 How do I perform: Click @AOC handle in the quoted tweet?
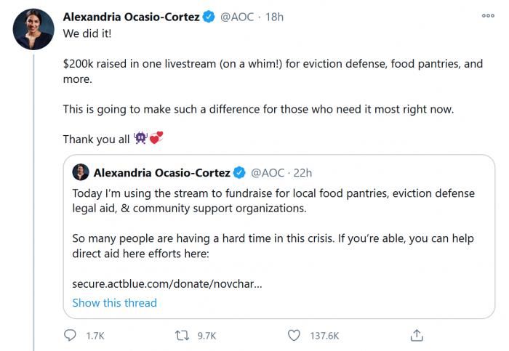tap(268, 172)
